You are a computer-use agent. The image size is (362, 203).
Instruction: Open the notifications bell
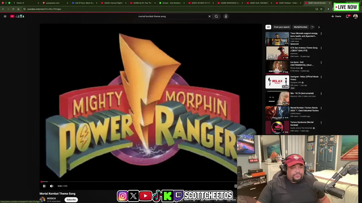point(348,16)
